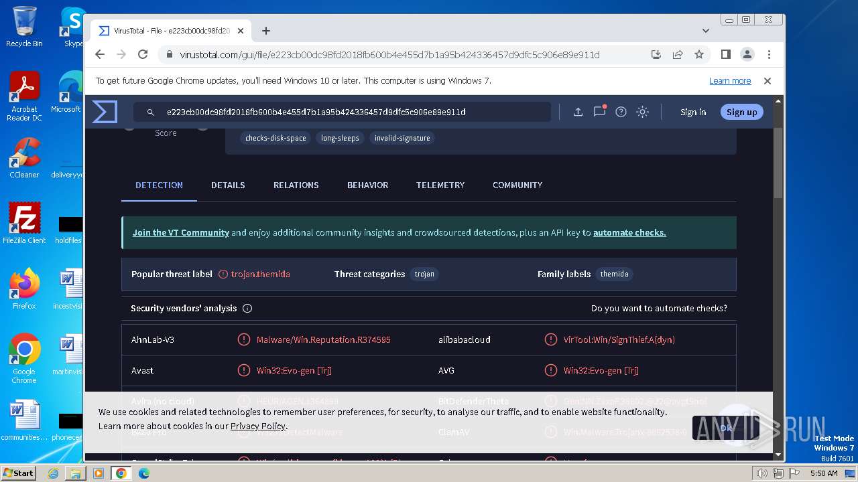Open Acrobat Reader DC desktop icon

24,96
